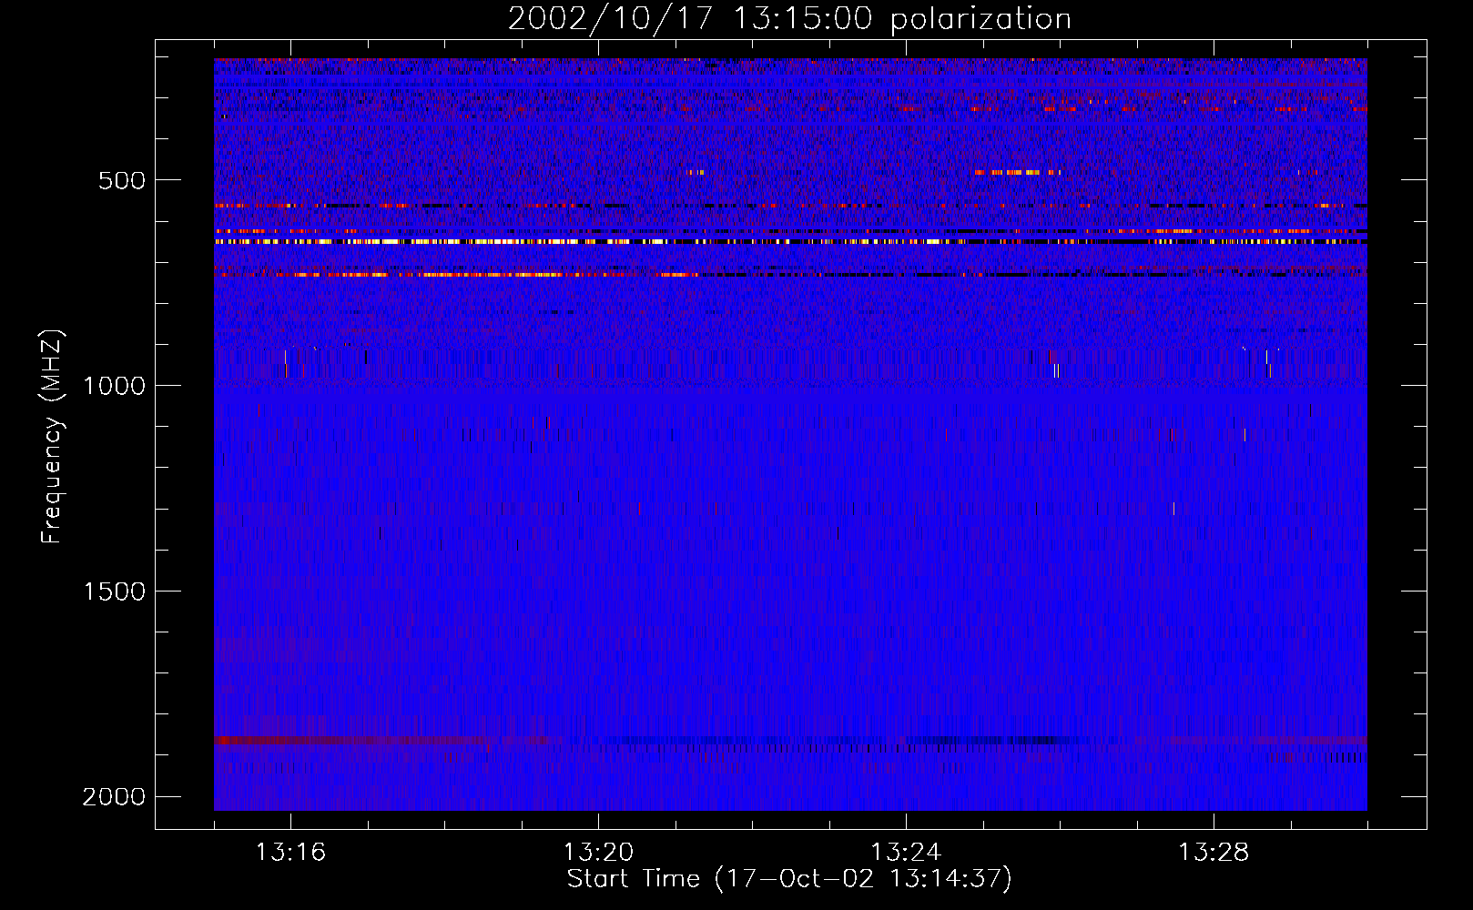Click the 2000 frequency tick label
Image resolution: width=1473 pixels, height=910 pixels.
(x=114, y=797)
